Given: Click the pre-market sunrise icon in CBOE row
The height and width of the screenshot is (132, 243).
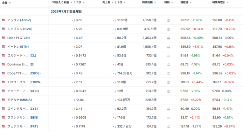Looking at the screenshot, I should point(168,73).
